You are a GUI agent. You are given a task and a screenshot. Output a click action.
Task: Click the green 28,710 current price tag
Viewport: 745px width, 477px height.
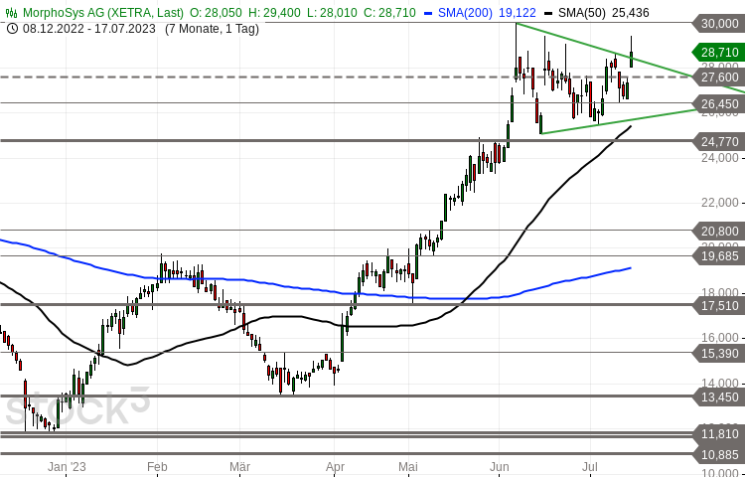pos(719,53)
